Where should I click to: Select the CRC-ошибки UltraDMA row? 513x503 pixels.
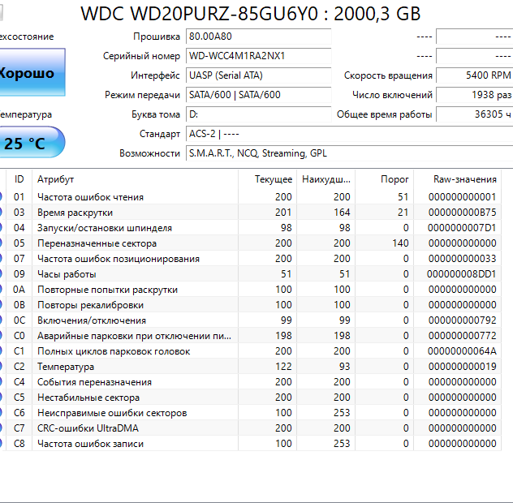(x=135, y=428)
